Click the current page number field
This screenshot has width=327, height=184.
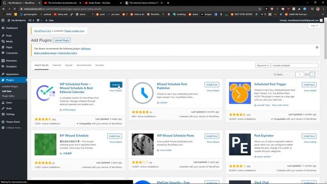(x=300, y=75)
